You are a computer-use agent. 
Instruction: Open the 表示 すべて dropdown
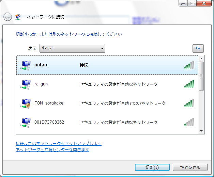click(x=72, y=48)
